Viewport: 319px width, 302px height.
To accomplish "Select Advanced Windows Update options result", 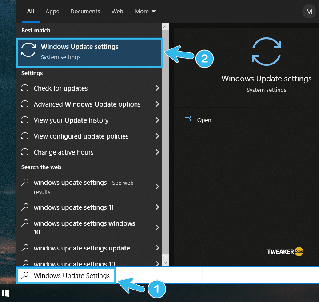I will click(x=89, y=104).
